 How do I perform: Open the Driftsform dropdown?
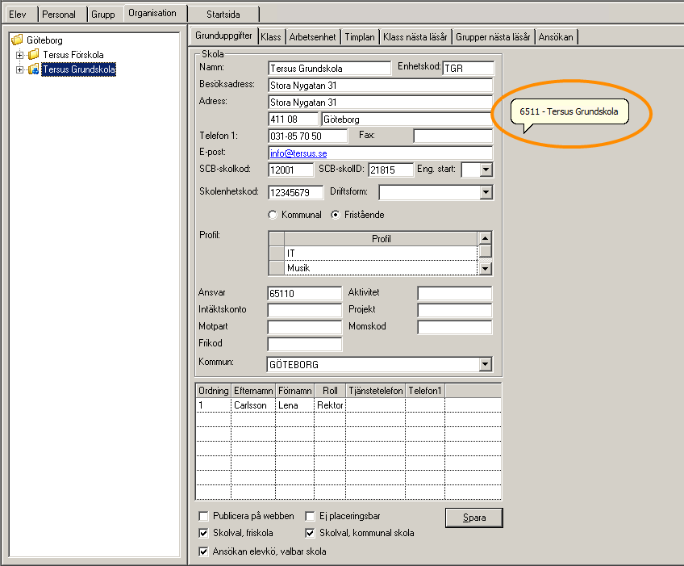(486, 192)
